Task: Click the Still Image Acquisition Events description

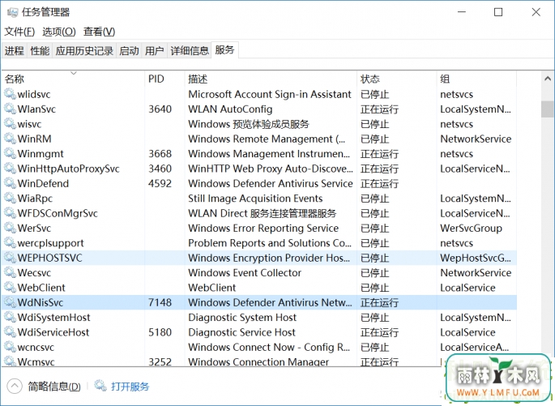Action: coord(255,199)
